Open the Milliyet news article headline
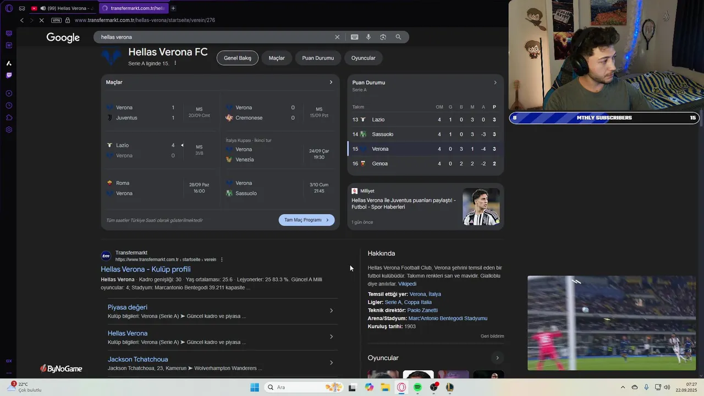Screen dimensions: 704x396 [x=404, y=204]
